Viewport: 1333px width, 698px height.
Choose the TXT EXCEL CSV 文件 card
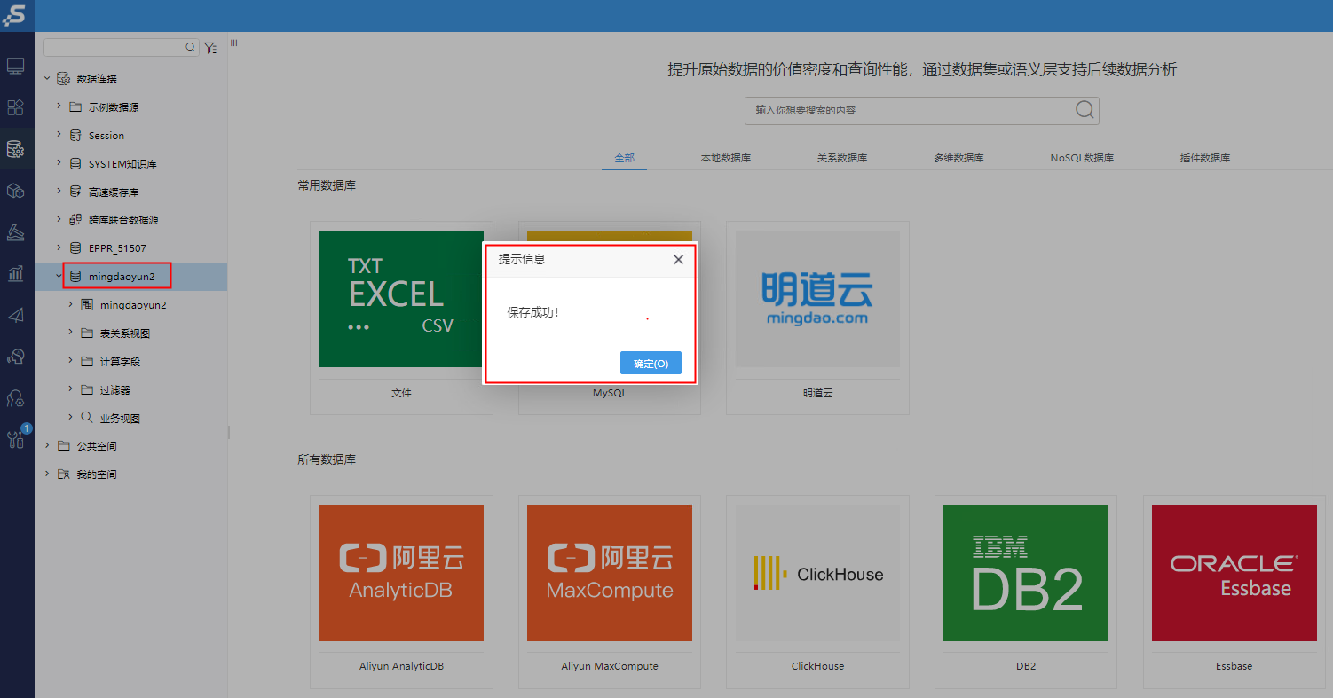(x=401, y=318)
